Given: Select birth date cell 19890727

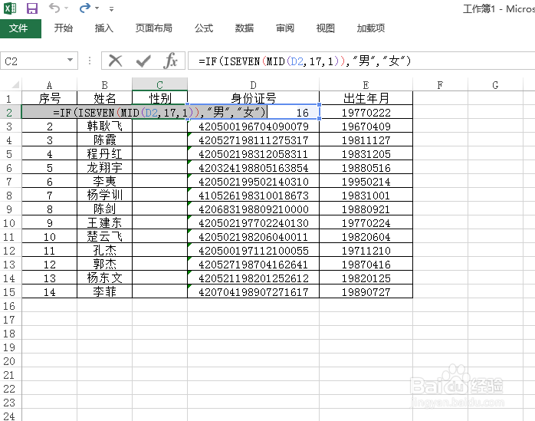Looking at the screenshot, I should [366, 291].
